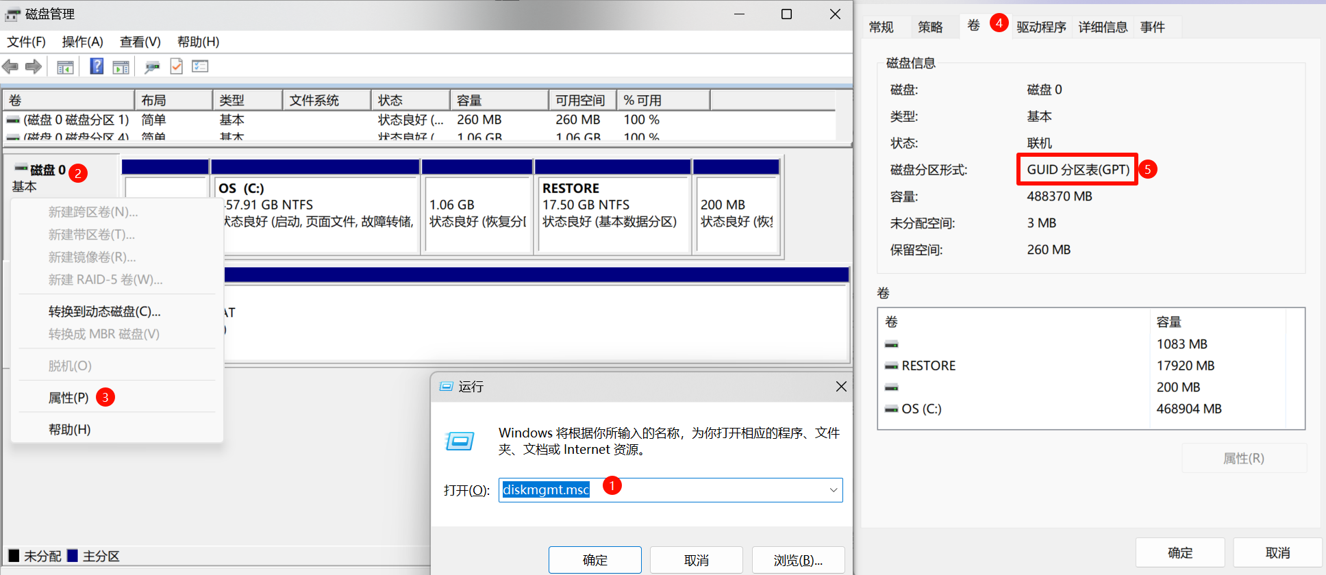Click the show/hide action pane icon
This screenshot has width=1326, height=575.
tap(121, 67)
